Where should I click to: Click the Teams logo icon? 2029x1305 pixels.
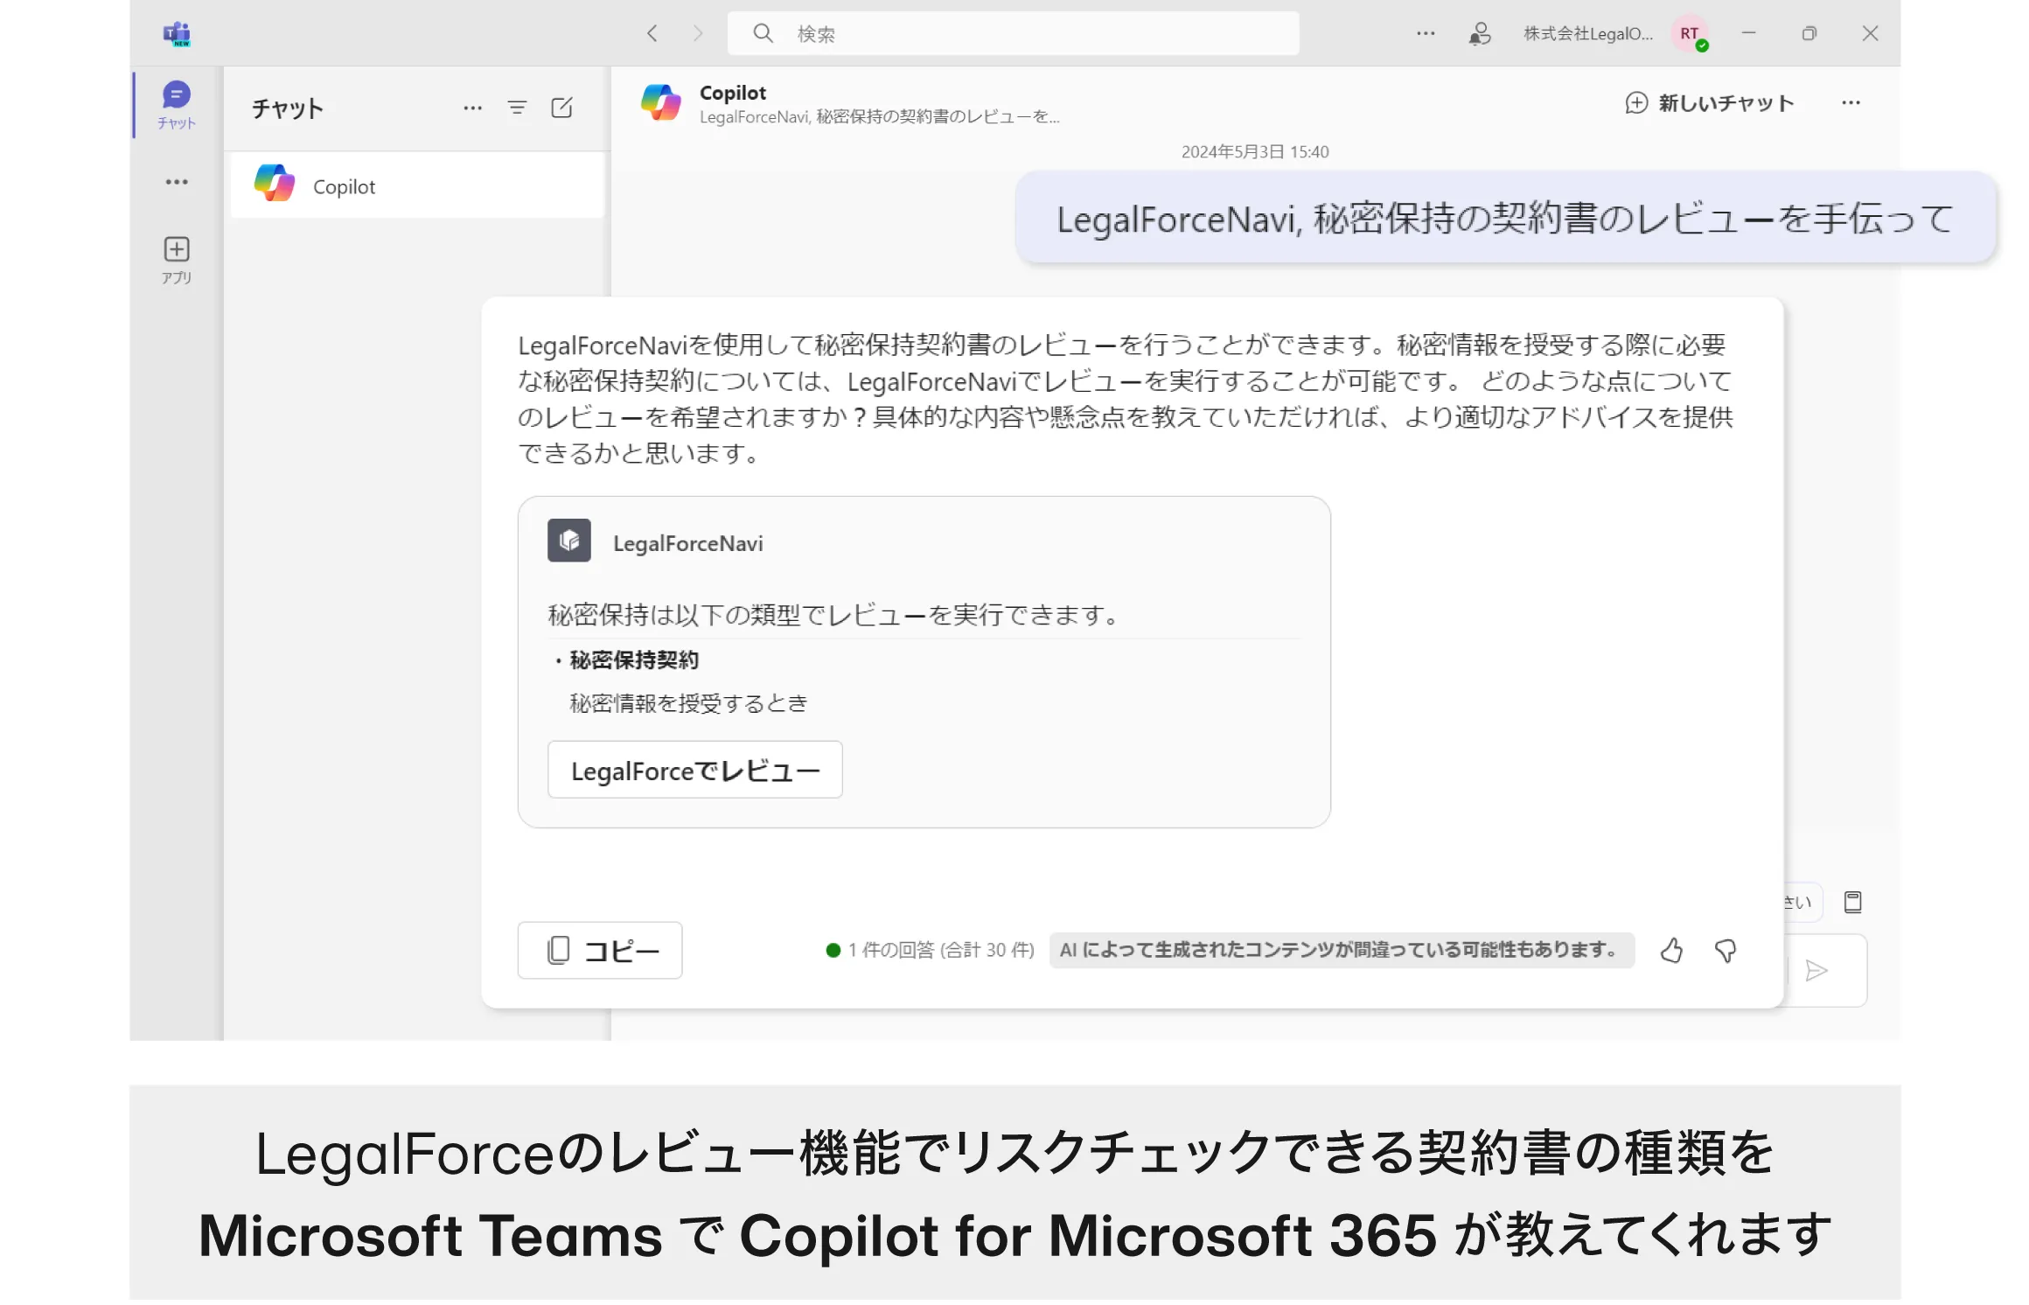coord(177,34)
